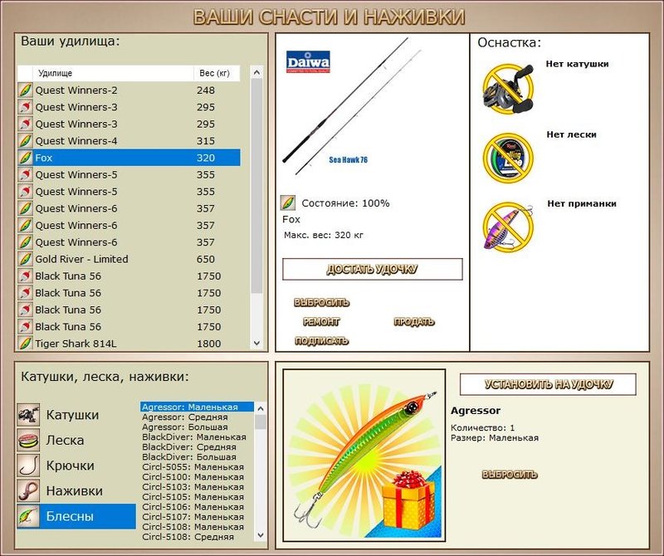Click ВЫБРОСИТЬ under the Agressor lure
Screen dimensions: 664x556
pyautogui.click(x=510, y=475)
